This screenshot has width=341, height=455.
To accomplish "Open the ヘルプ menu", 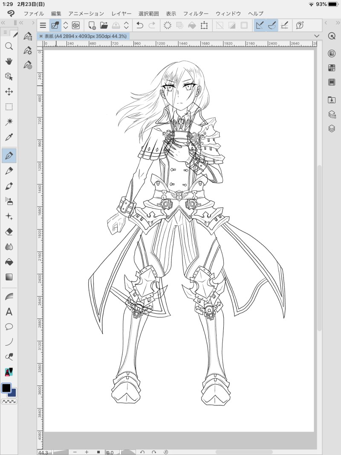I will (x=255, y=14).
